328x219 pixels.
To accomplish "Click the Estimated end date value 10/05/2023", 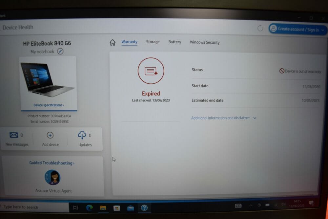I will pyautogui.click(x=310, y=100).
